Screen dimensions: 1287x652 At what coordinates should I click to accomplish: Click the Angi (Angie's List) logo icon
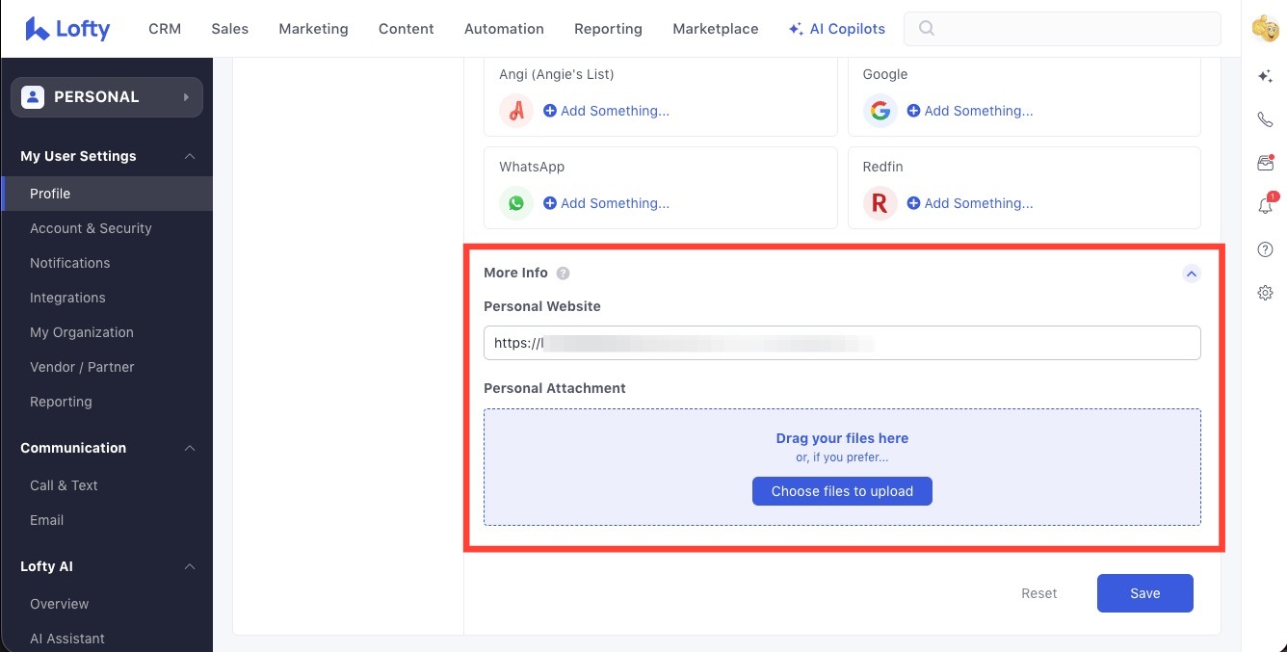pos(516,111)
